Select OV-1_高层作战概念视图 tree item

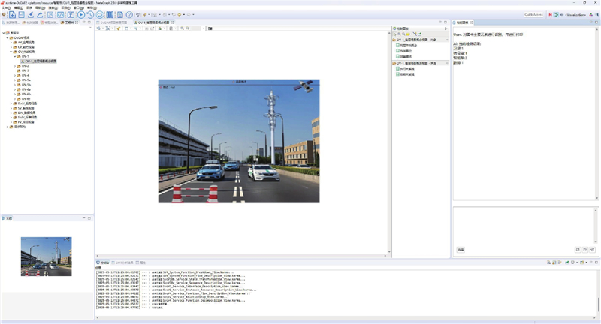coord(41,61)
